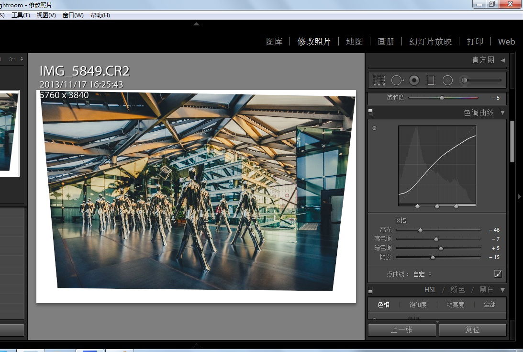
Task: Select the Graduated Filter tool
Action: click(x=431, y=80)
